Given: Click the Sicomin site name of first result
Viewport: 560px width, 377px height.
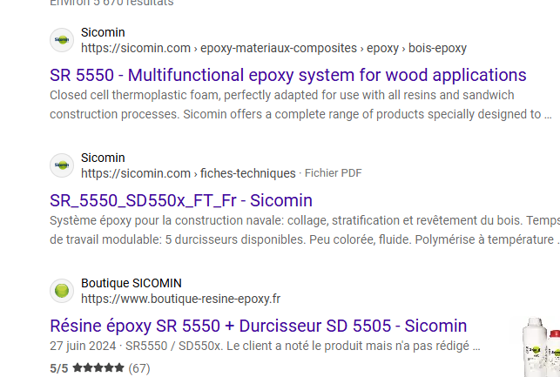Looking at the screenshot, I should (103, 32).
